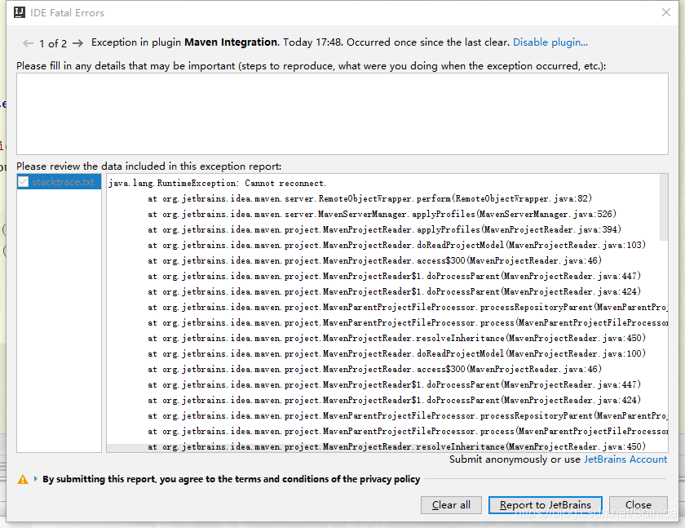Open the JetBrains Account link
685x528 pixels.
[625, 459]
